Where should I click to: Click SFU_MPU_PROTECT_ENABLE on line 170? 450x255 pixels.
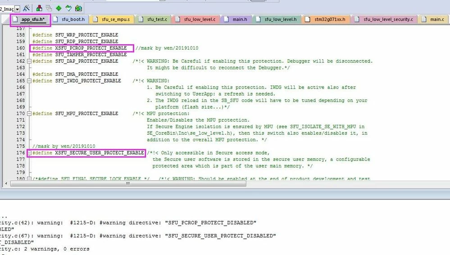tap(86, 114)
